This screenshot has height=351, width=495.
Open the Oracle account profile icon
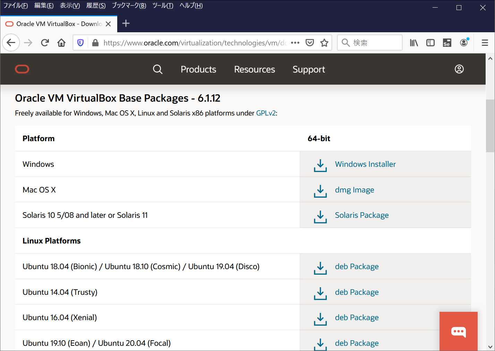(x=459, y=69)
